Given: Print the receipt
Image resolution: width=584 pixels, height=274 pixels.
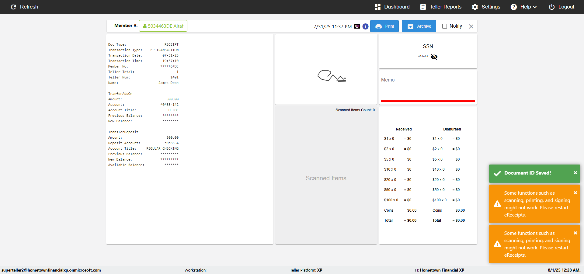Looking at the screenshot, I should tap(384, 26).
